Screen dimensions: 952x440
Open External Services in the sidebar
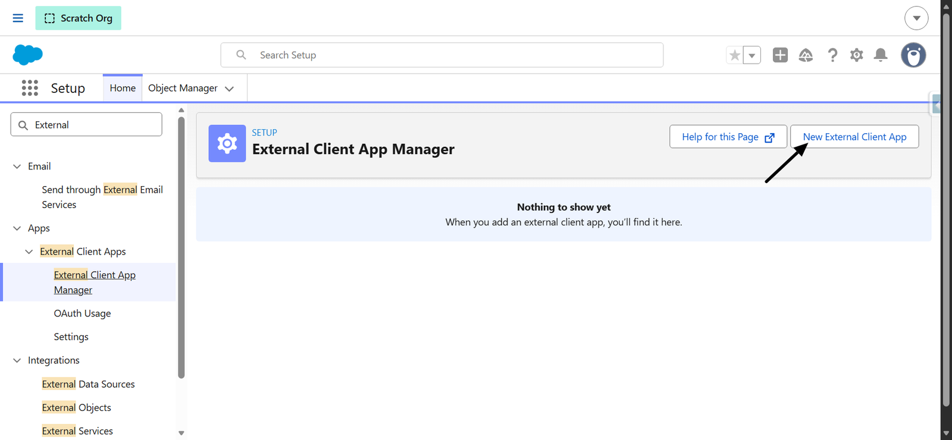click(x=77, y=431)
